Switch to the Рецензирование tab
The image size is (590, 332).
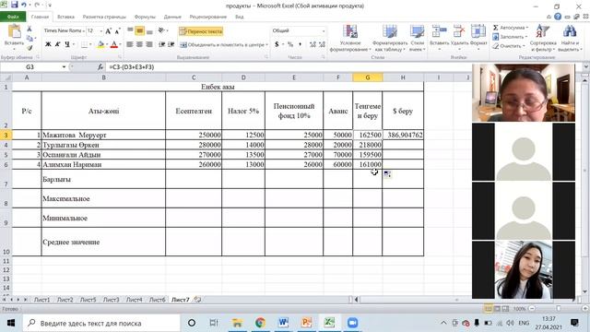208,17
